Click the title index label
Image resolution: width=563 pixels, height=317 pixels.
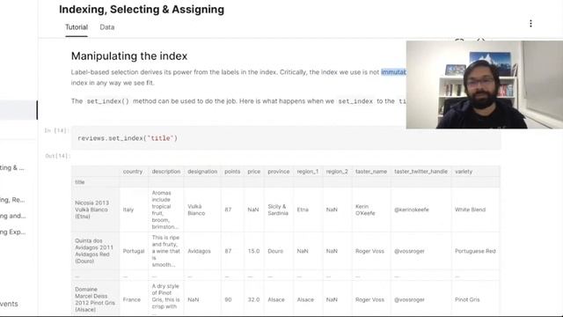80,182
